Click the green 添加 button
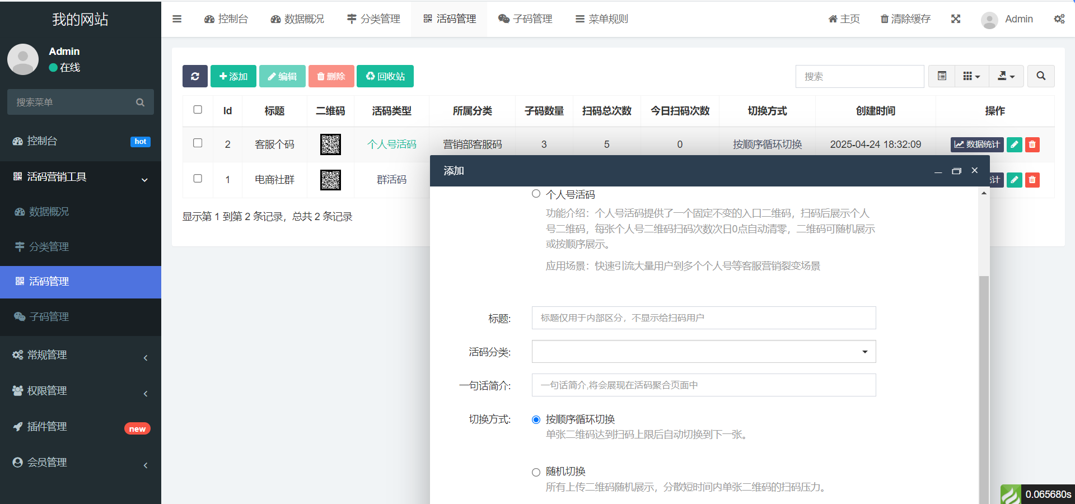This screenshot has height=504, width=1075. coord(233,76)
